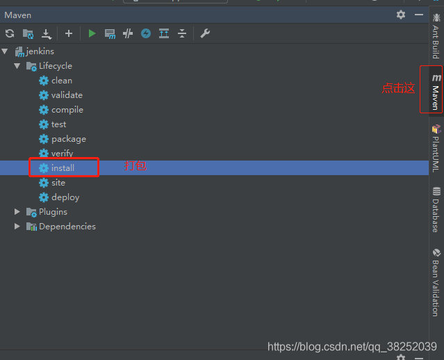Expand the Plugins node arrow
Screen dimensions: 444x360
pyautogui.click(x=17, y=211)
